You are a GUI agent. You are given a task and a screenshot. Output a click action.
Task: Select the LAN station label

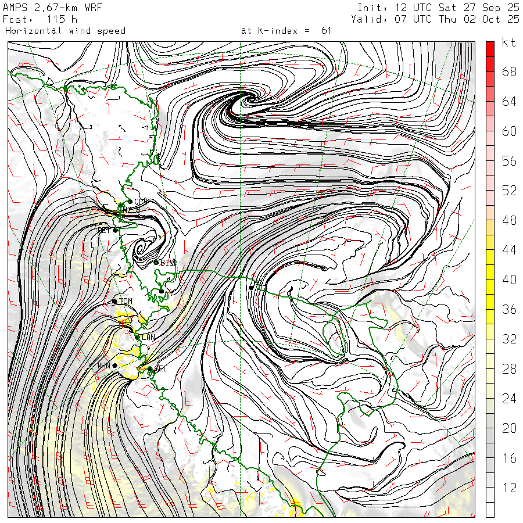pyautogui.click(x=148, y=337)
